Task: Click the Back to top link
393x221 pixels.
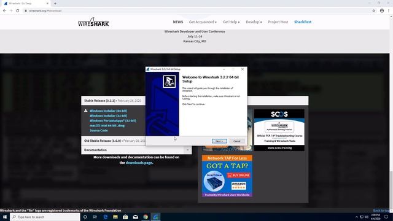Action: (x=381, y=211)
